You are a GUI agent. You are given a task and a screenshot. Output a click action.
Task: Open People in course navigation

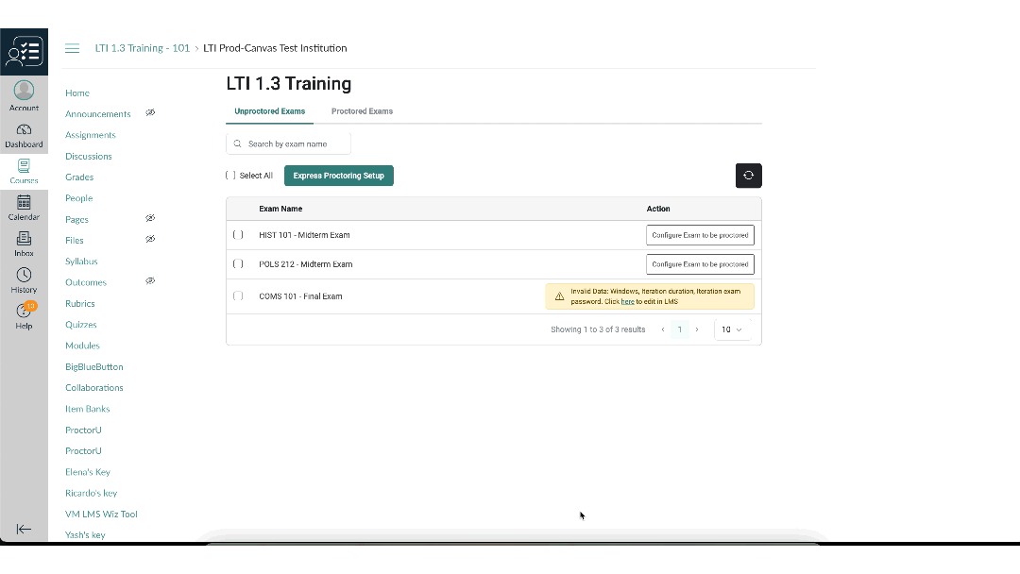(x=78, y=197)
